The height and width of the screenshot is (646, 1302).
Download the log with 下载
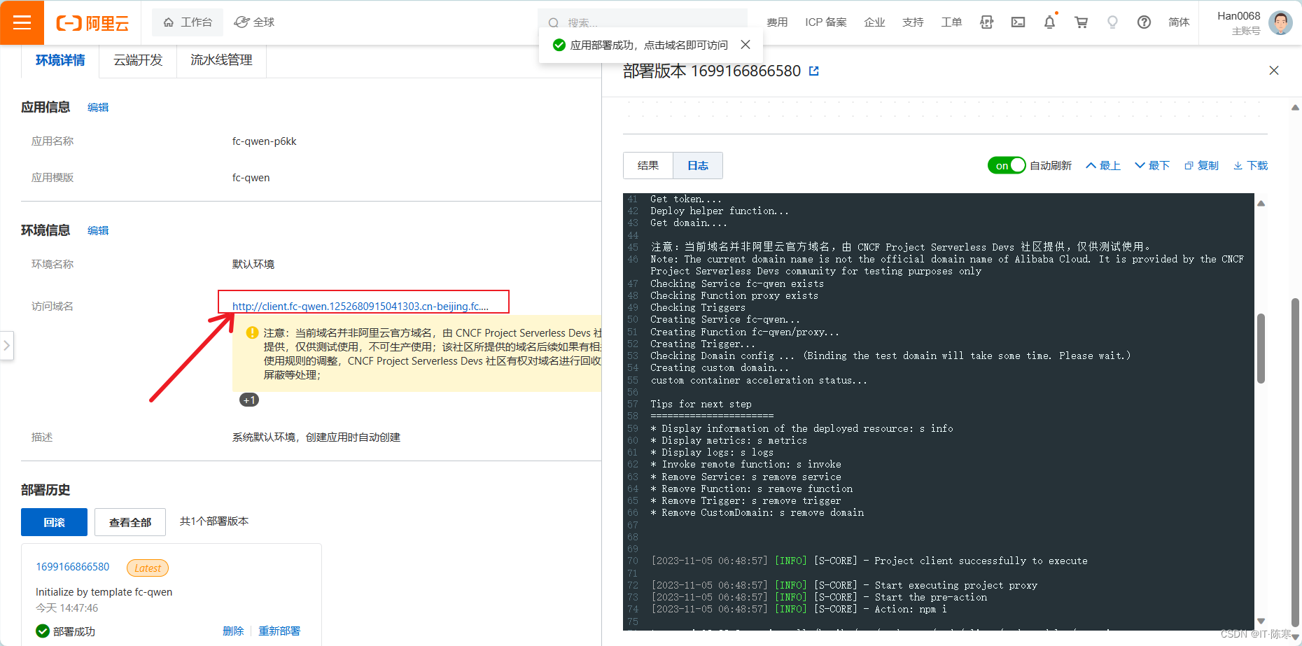pyautogui.click(x=1250, y=165)
